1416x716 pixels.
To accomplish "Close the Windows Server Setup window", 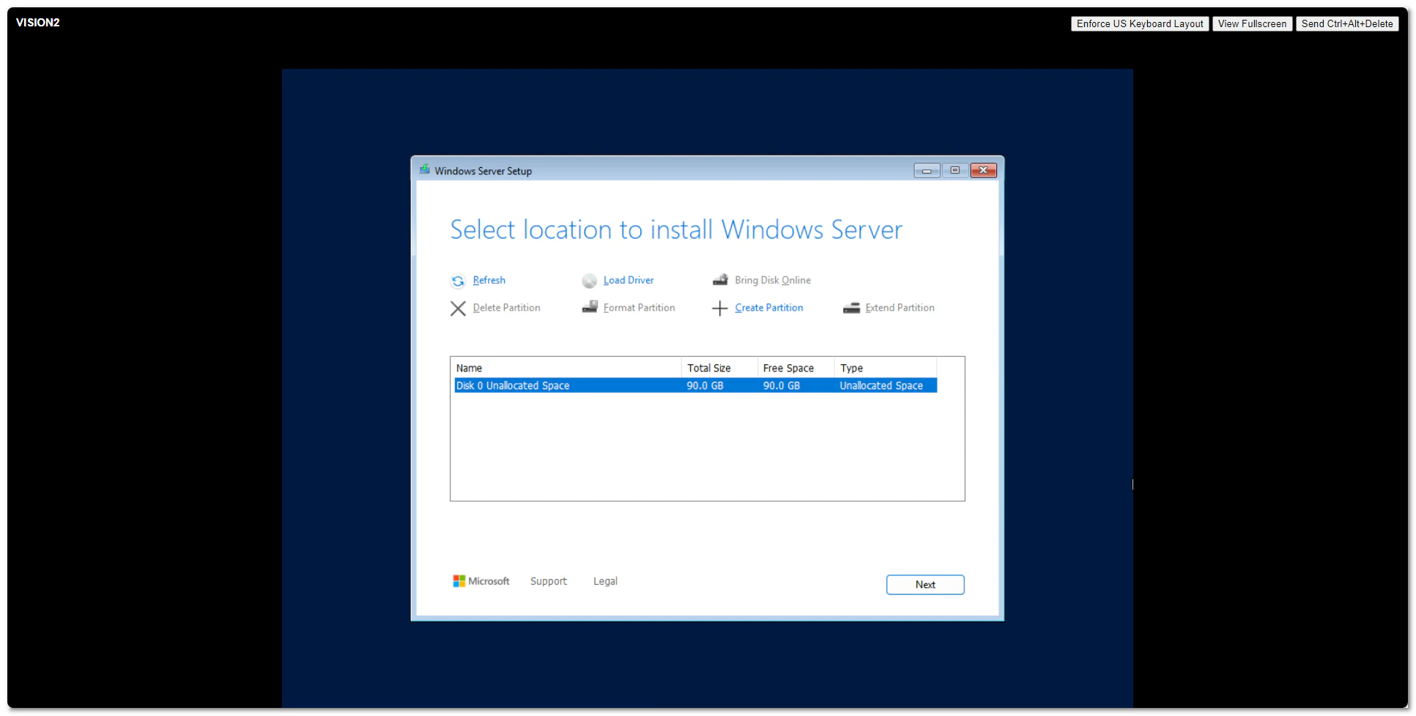I will tap(984, 171).
